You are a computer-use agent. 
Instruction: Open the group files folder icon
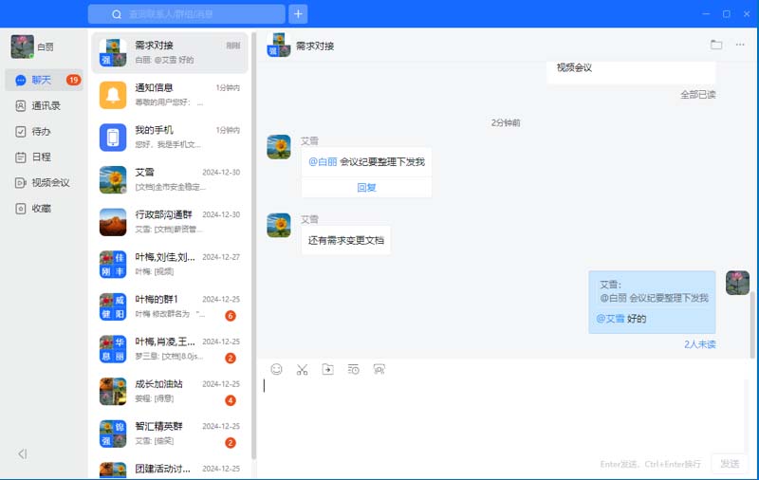716,45
